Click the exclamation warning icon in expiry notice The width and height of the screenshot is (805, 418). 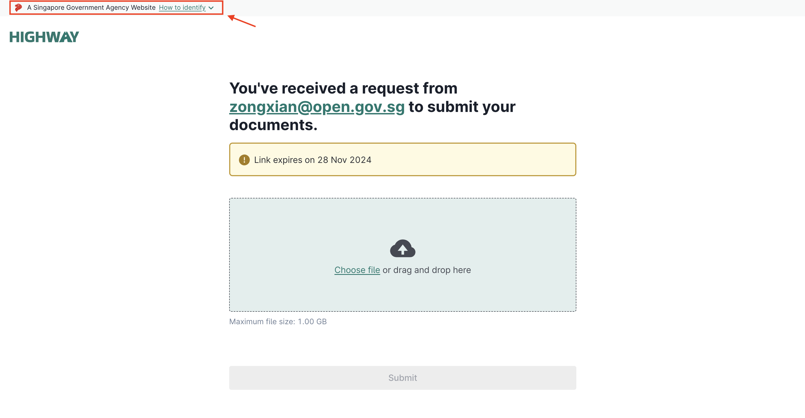[244, 160]
